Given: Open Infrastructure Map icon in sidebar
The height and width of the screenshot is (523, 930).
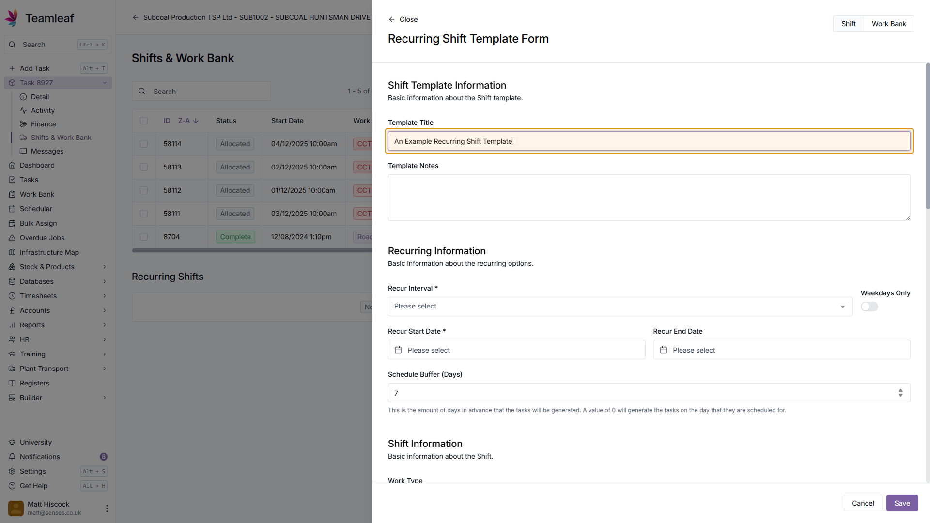Looking at the screenshot, I should [12, 252].
